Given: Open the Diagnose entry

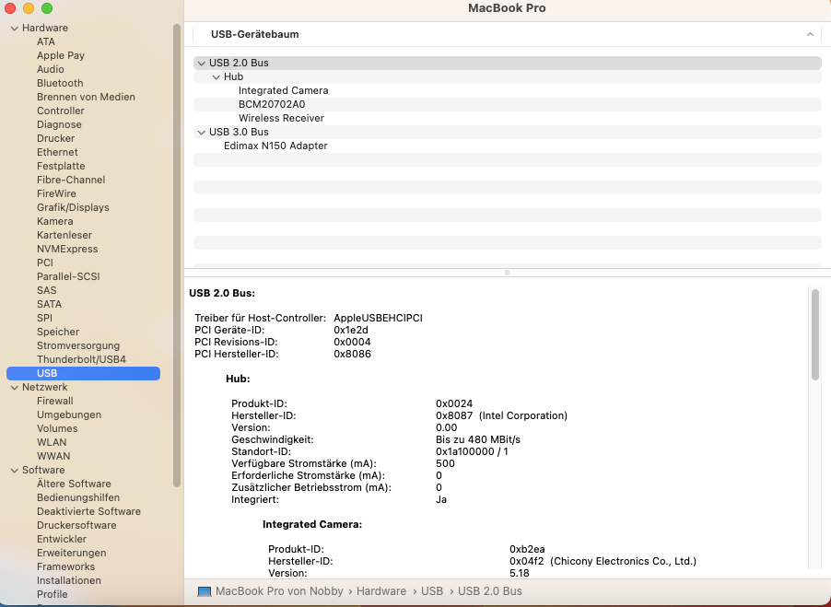Looking at the screenshot, I should (59, 124).
